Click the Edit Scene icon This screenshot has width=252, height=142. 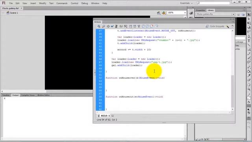pyautogui.click(x=159, y=13)
